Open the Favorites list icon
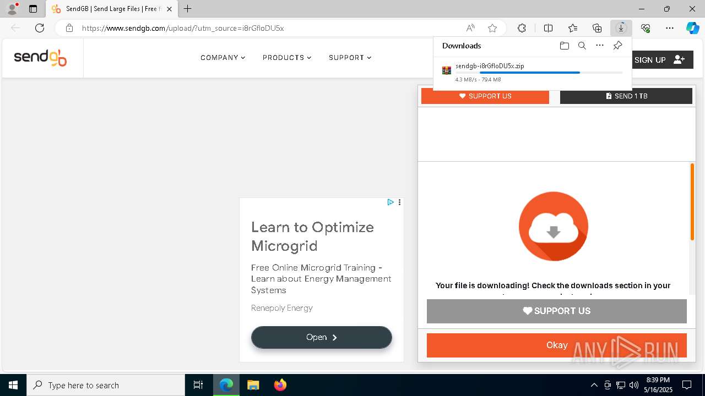The image size is (705, 396). 573,28
